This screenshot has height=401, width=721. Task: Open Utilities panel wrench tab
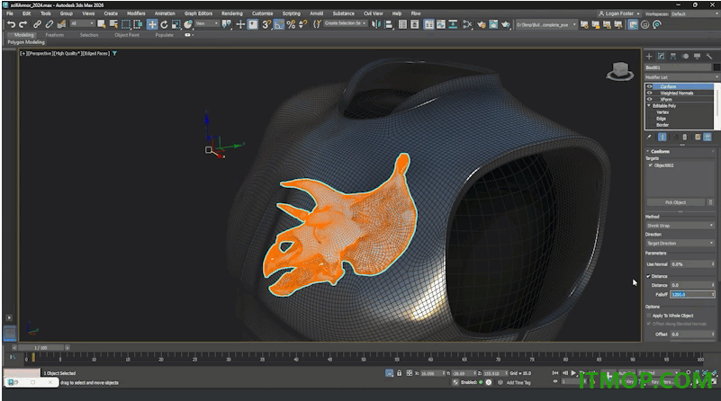[x=709, y=56]
